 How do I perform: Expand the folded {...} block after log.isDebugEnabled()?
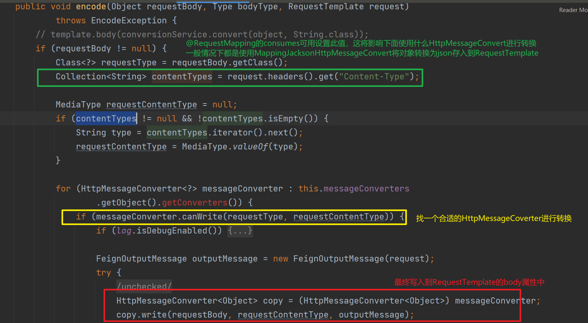[240, 231]
